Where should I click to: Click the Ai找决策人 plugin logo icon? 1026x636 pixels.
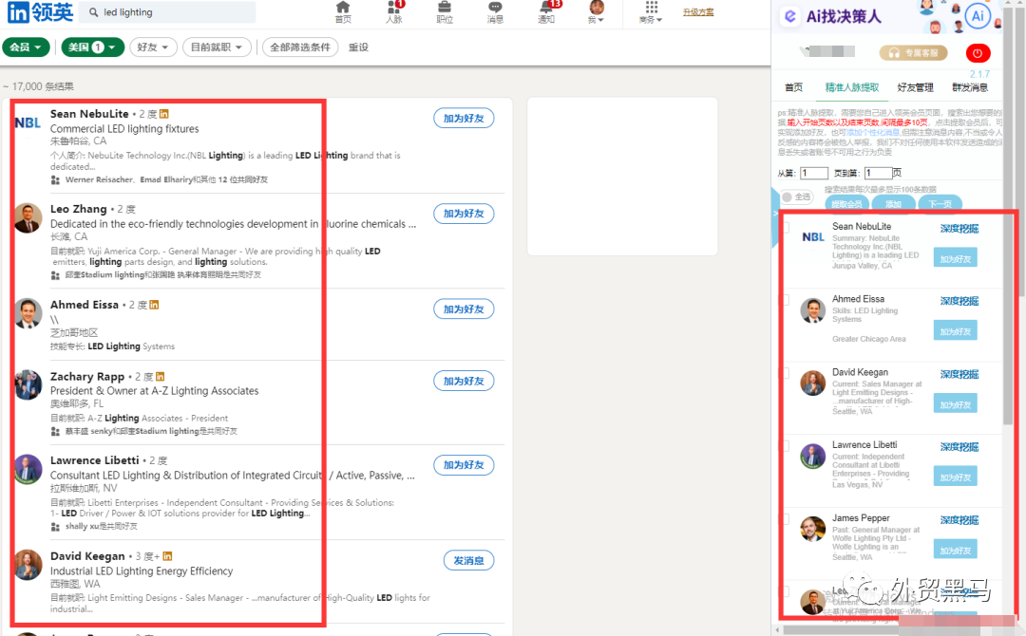point(790,16)
